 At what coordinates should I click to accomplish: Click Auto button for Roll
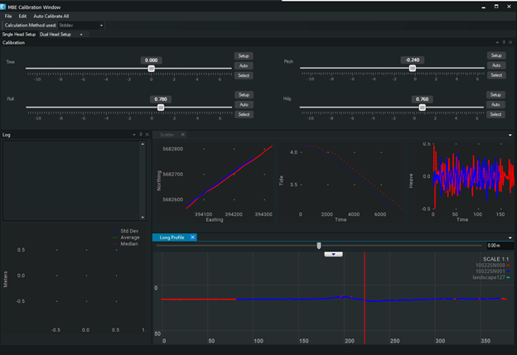[244, 105]
